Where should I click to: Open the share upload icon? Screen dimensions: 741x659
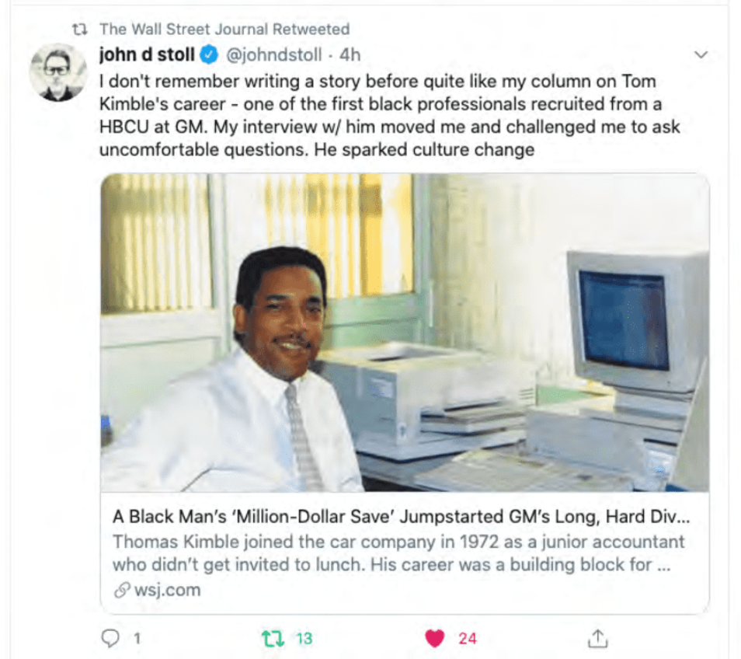pos(598,638)
